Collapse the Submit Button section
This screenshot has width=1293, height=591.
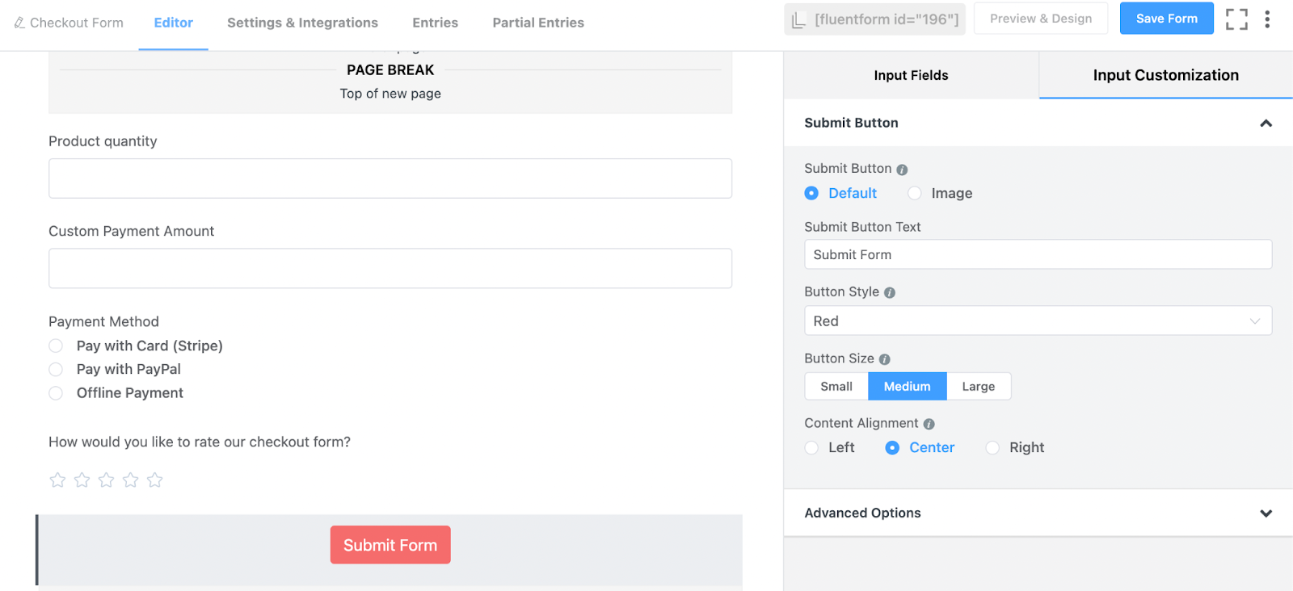click(1266, 124)
